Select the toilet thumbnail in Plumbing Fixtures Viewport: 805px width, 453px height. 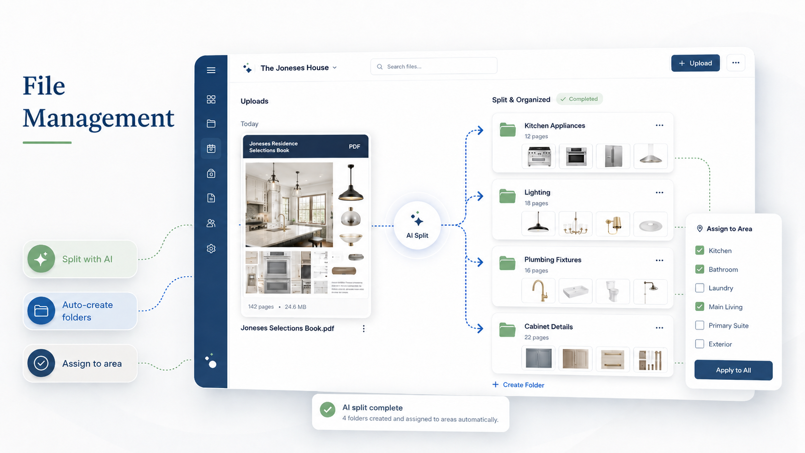pyautogui.click(x=612, y=291)
